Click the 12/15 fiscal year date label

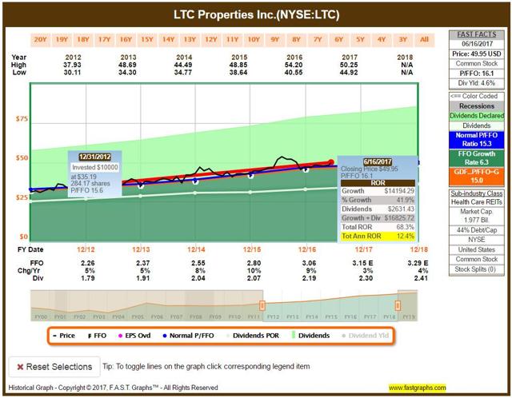tap(252, 249)
